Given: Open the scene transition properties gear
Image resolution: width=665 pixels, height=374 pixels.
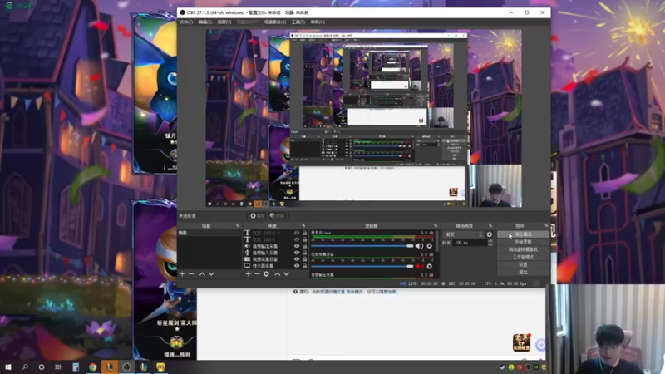Looking at the screenshot, I should pos(490,234).
